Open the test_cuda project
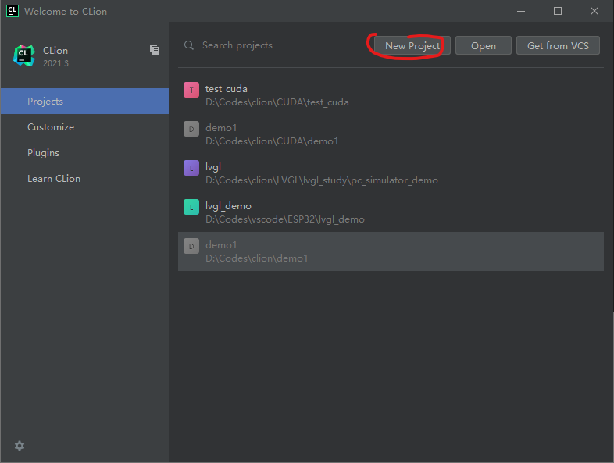The width and height of the screenshot is (614, 463). click(391, 95)
